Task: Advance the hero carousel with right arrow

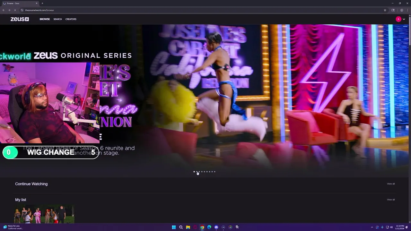Action: tap(403, 101)
